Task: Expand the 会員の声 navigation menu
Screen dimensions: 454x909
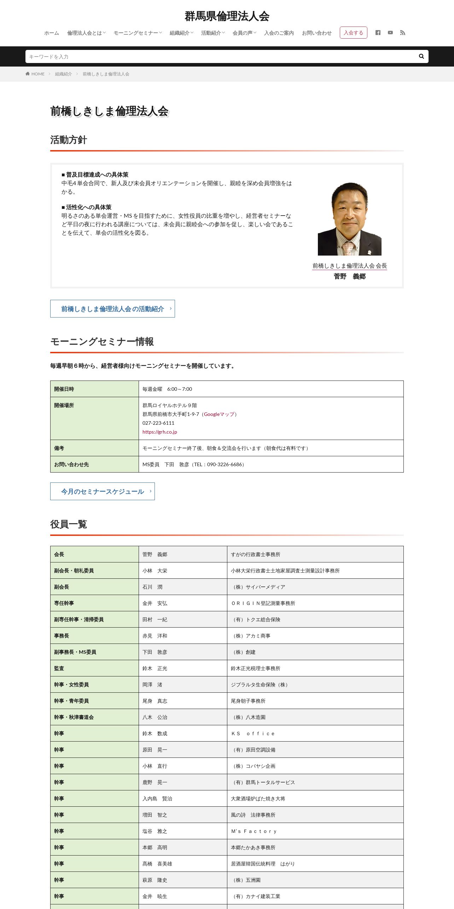Action: (244, 33)
